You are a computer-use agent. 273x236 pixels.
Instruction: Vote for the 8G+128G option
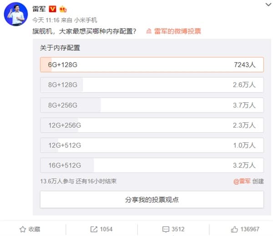[152, 85]
